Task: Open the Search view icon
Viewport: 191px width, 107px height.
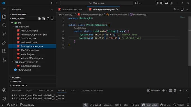Action: [4, 25]
